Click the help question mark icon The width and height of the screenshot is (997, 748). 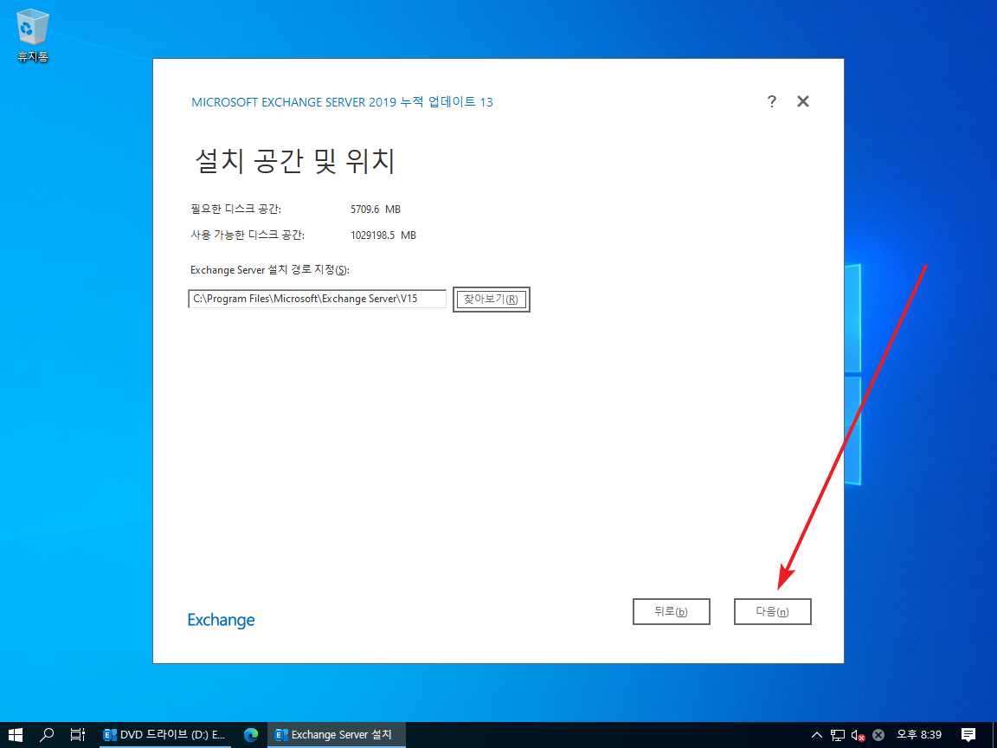tap(771, 102)
